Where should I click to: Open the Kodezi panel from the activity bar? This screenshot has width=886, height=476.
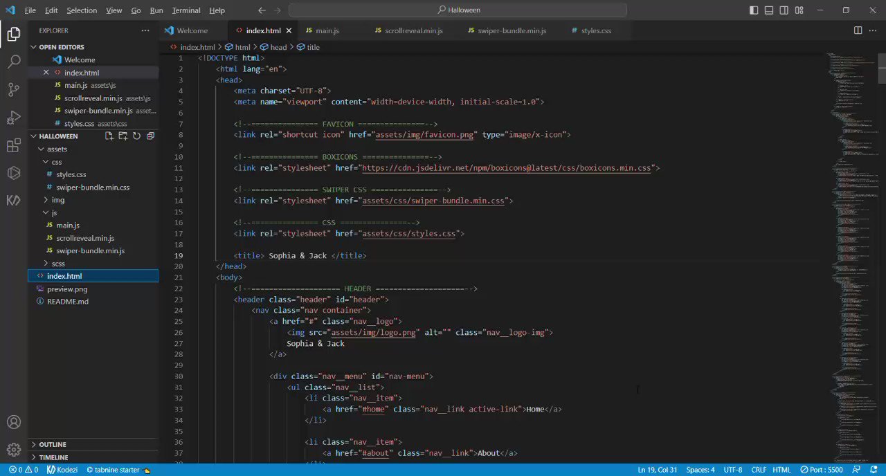point(14,201)
